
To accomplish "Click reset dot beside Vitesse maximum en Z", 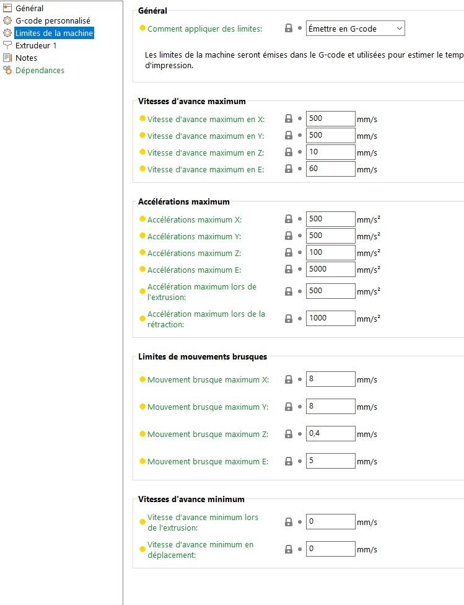I will (300, 152).
